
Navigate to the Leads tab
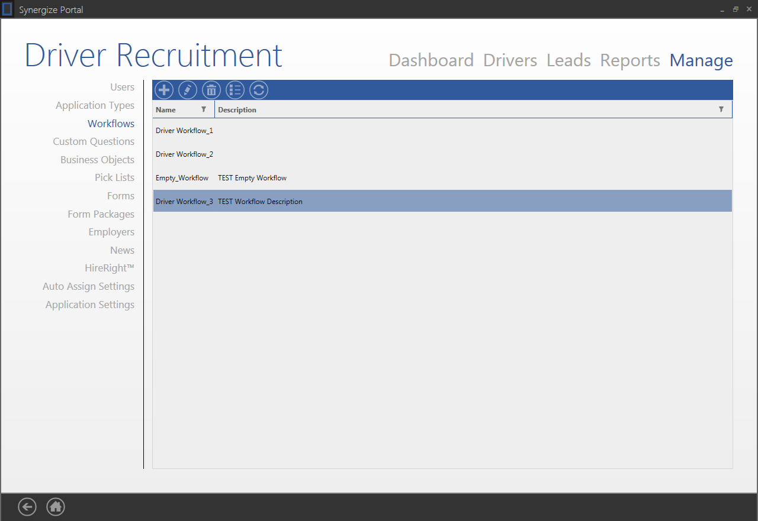pyautogui.click(x=568, y=60)
